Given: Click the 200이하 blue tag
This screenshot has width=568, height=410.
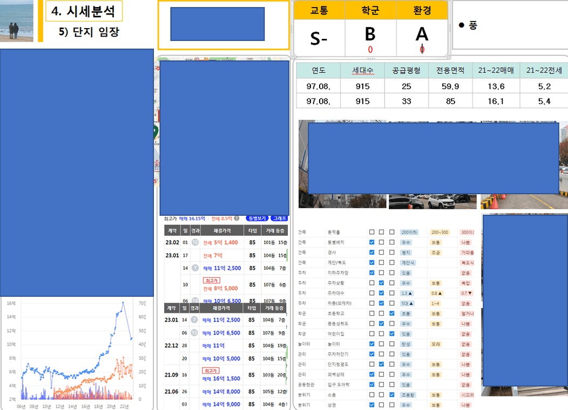Looking at the screenshot, I should point(409,232).
